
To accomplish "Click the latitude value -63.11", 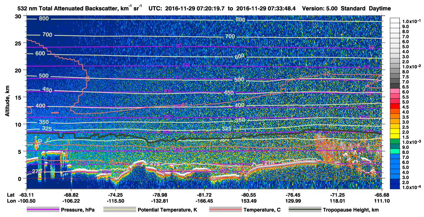I will 26,195.
